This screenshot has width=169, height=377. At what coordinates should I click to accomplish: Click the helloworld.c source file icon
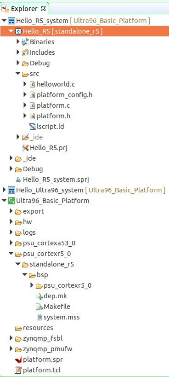point(32,84)
